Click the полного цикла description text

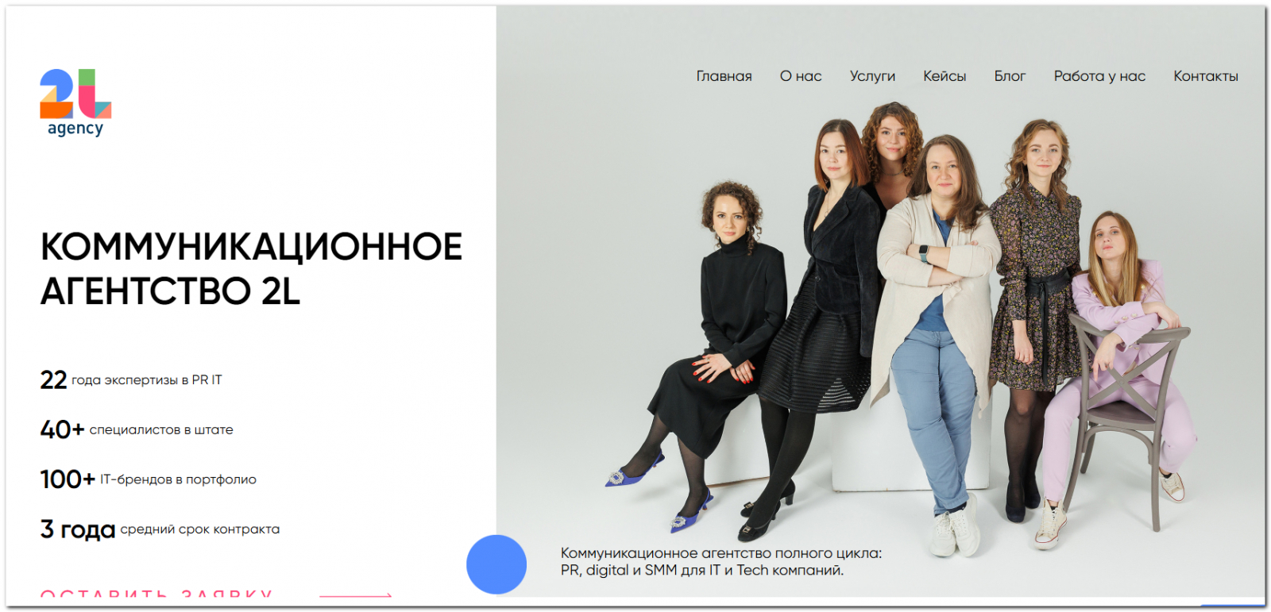point(721,561)
